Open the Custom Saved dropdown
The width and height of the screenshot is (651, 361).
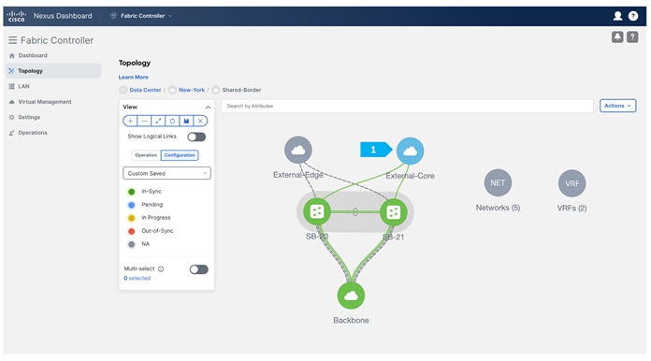[x=166, y=173]
